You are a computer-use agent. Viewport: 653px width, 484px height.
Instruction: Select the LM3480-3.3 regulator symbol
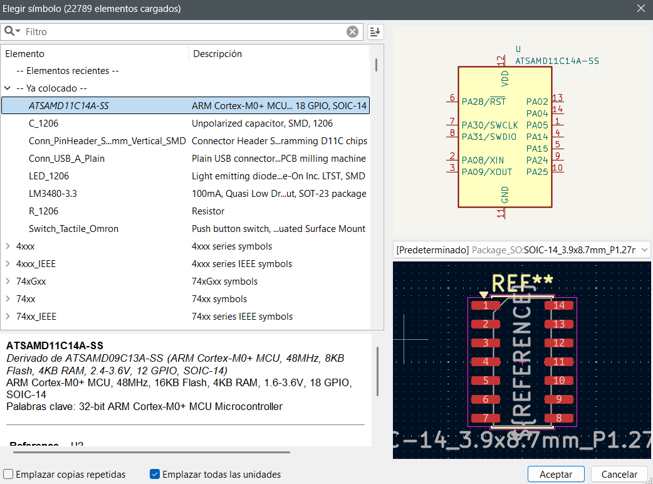(x=53, y=194)
